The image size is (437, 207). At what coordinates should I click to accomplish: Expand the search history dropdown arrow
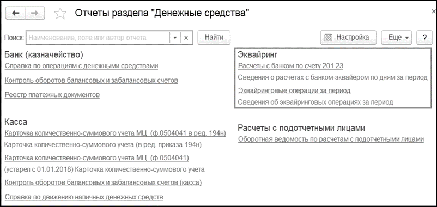175,38
